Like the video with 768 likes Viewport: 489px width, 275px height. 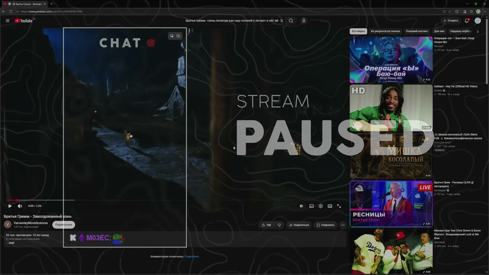[266, 225]
